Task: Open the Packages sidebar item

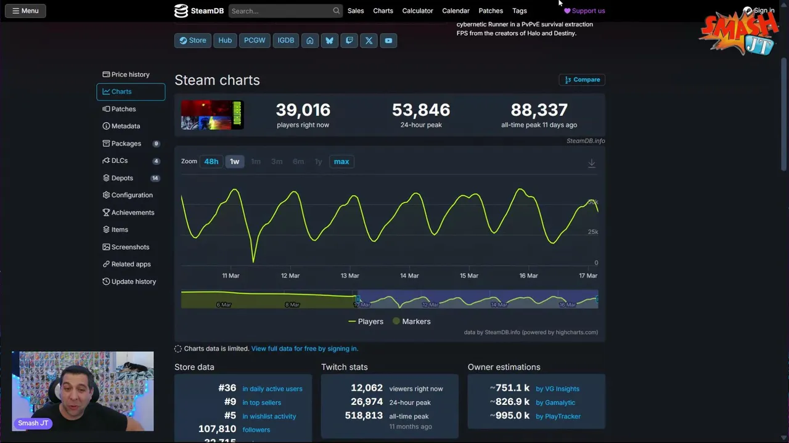Action: point(131,143)
